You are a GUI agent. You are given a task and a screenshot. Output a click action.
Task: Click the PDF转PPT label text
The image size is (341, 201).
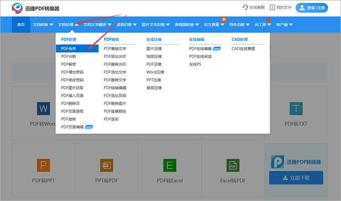[x=44, y=181]
